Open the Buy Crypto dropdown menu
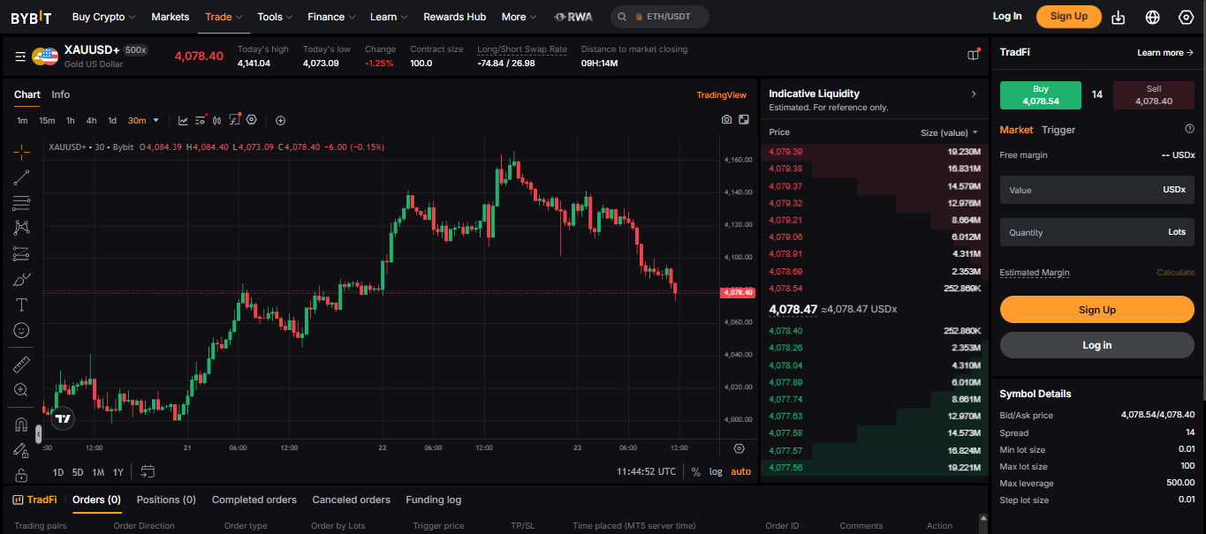This screenshot has height=534, width=1206. coord(103,17)
